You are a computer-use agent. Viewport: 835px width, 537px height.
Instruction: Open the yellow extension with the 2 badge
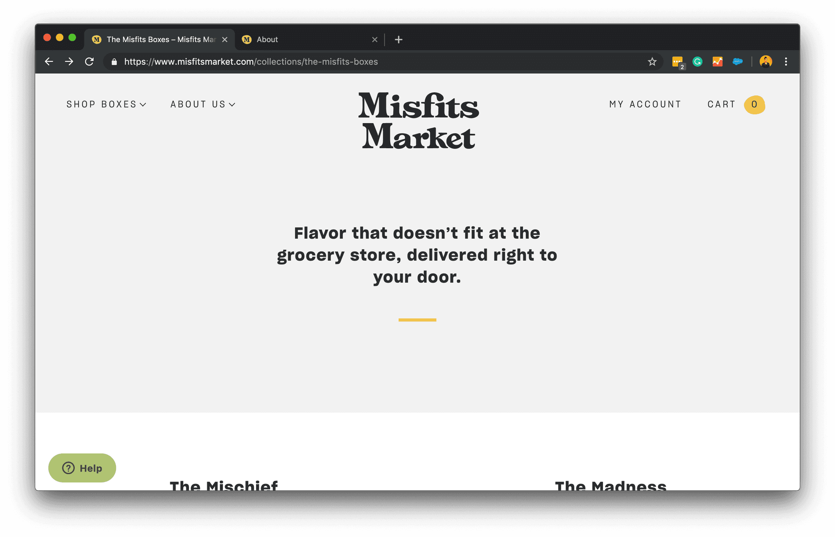tap(678, 62)
